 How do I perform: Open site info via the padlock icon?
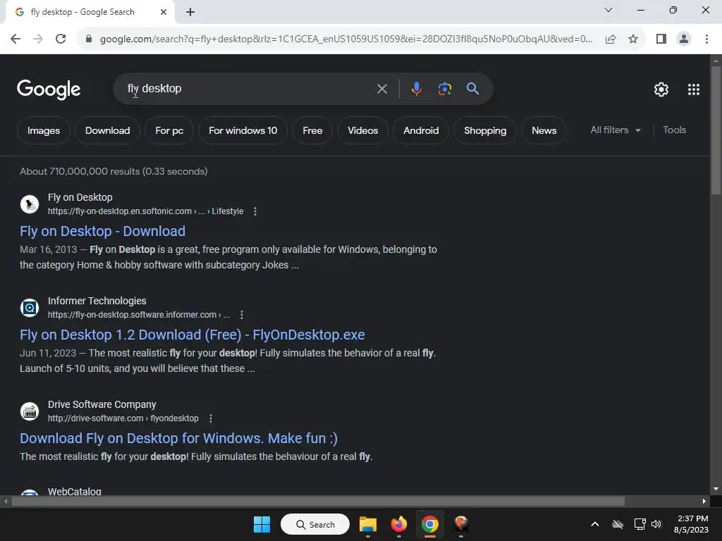[89, 39]
